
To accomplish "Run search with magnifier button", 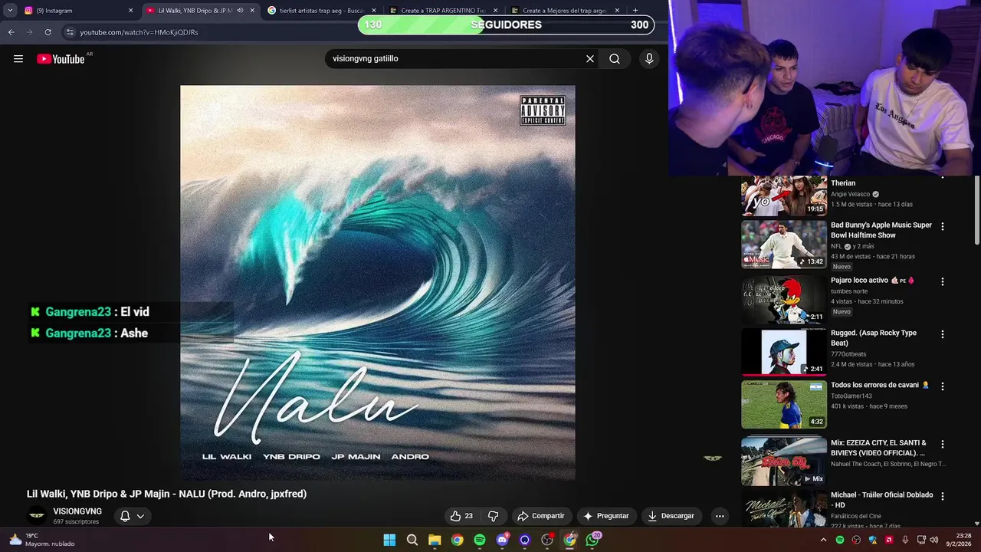I will 615,59.
